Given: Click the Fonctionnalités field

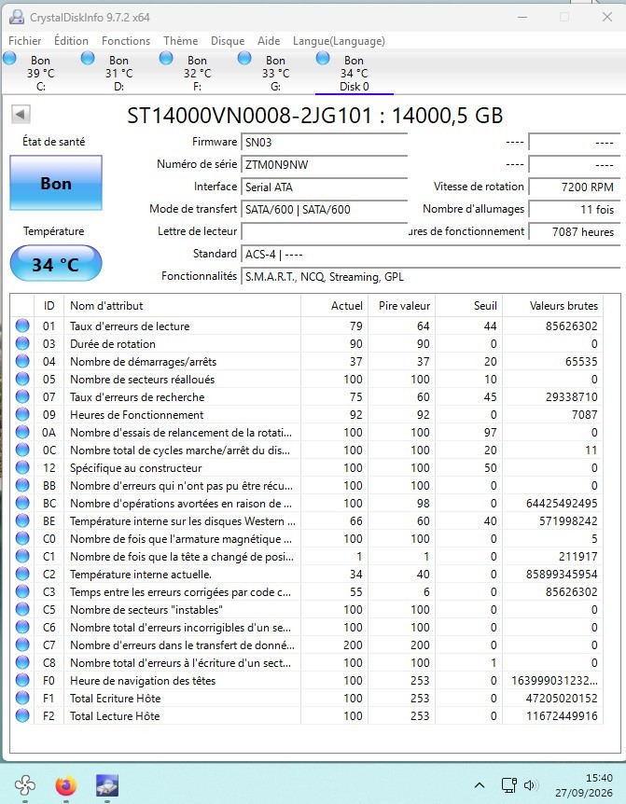Looking at the screenshot, I should tap(431, 277).
